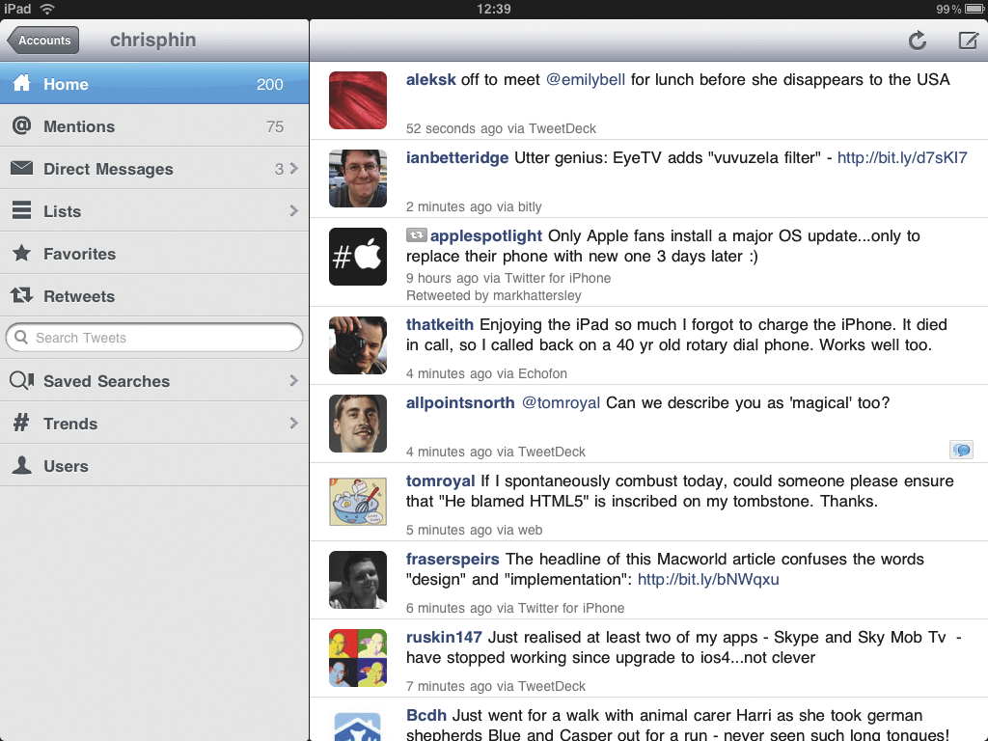Open ruskin147's pop-art avatar
Image resolution: width=988 pixels, height=741 pixels.
(x=358, y=658)
